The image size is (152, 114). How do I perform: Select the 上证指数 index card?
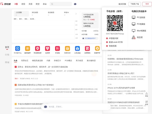click(x=21, y=14)
